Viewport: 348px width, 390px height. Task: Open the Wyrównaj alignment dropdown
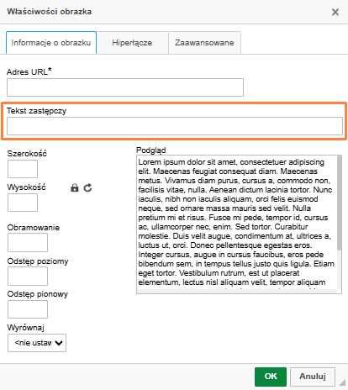(x=37, y=343)
